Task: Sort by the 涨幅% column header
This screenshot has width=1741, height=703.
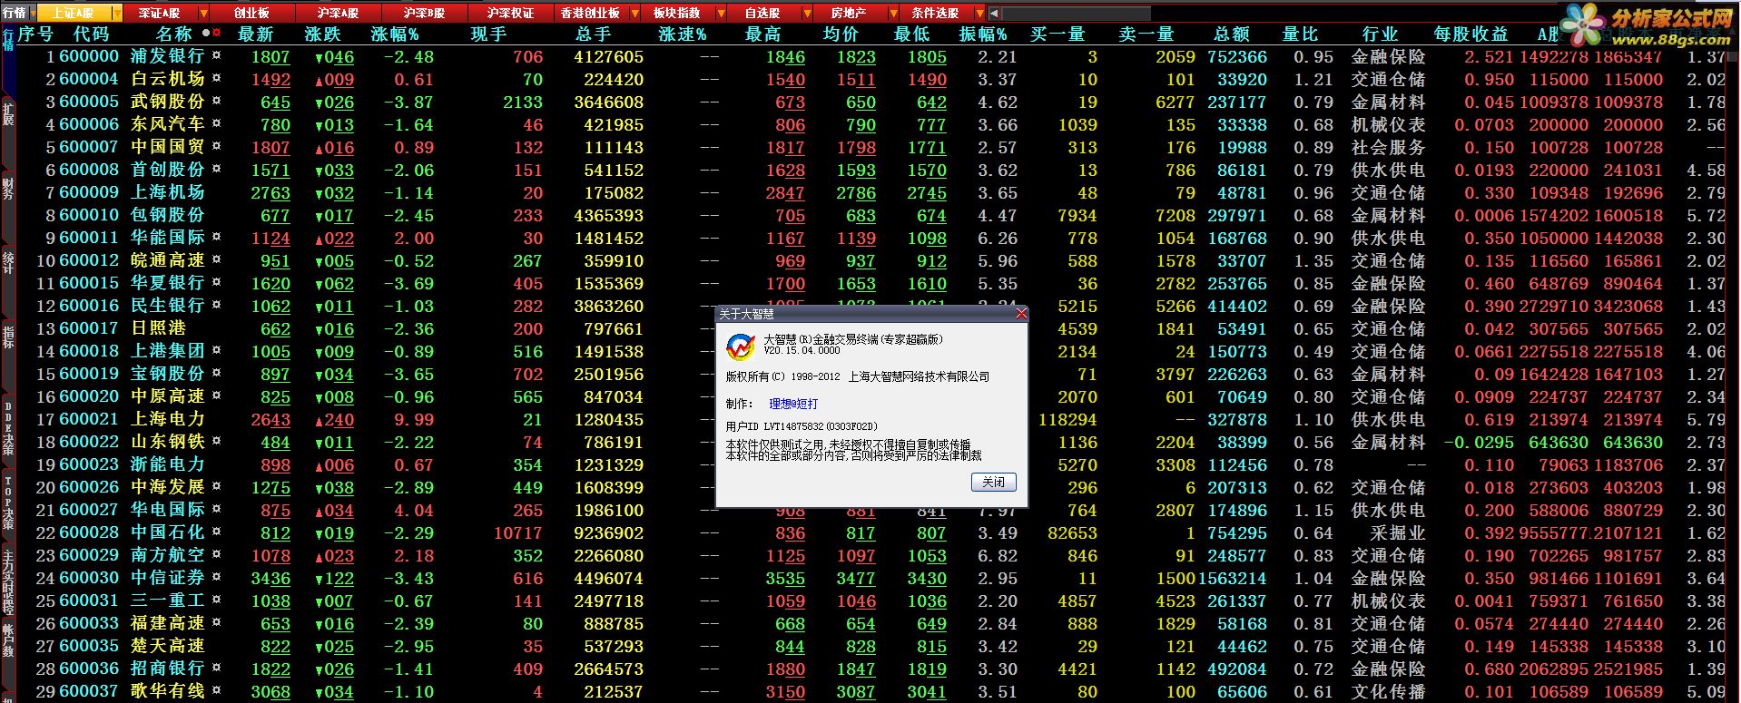Action: click(x=394, y=34)
